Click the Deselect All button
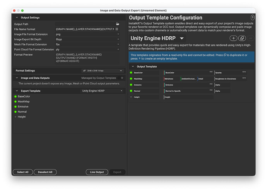This screenshot has width=267, height=191. coord(45,172)
